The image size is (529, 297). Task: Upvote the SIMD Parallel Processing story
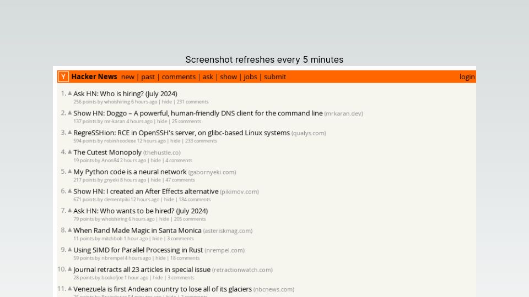pyautogui.click(x=70, y=250)
